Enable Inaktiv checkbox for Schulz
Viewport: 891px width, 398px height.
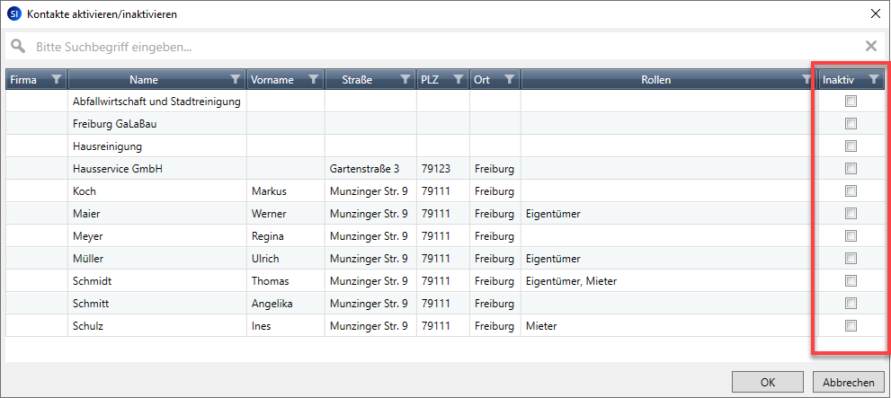pos(851,325)
